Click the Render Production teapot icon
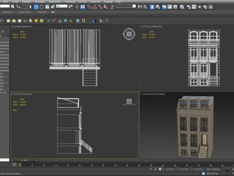Image resolution: width=234 pixels, height=176 pixels. [x=199, y=7]
